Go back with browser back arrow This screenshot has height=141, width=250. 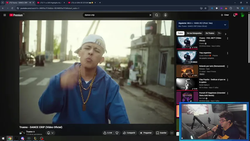pos(3,8)
